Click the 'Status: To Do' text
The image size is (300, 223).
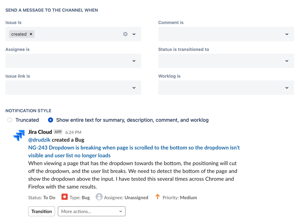[42, 198]
